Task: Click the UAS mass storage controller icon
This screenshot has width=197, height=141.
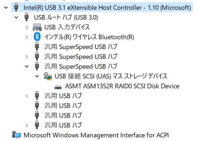Action: point(48,76)
